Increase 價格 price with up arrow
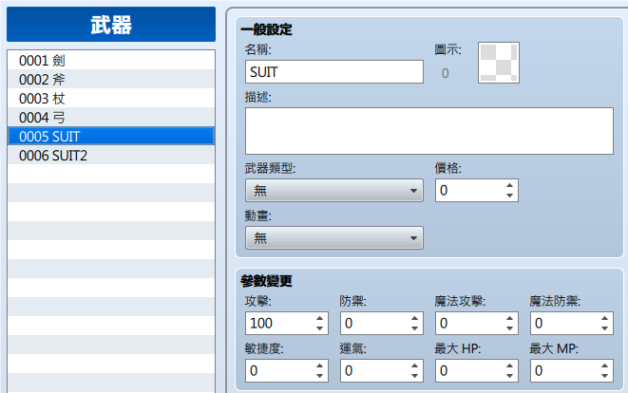The height and width of the screenshot is (393, 628). click(x=509, y=185)
